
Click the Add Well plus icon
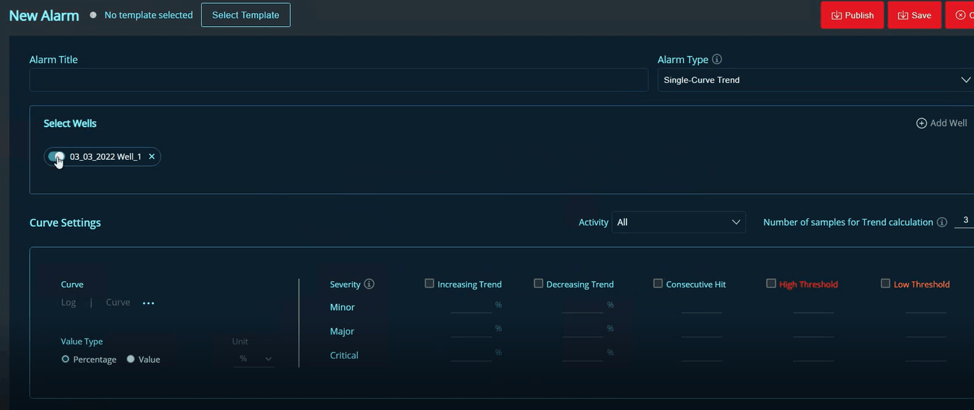pos(921,123)
